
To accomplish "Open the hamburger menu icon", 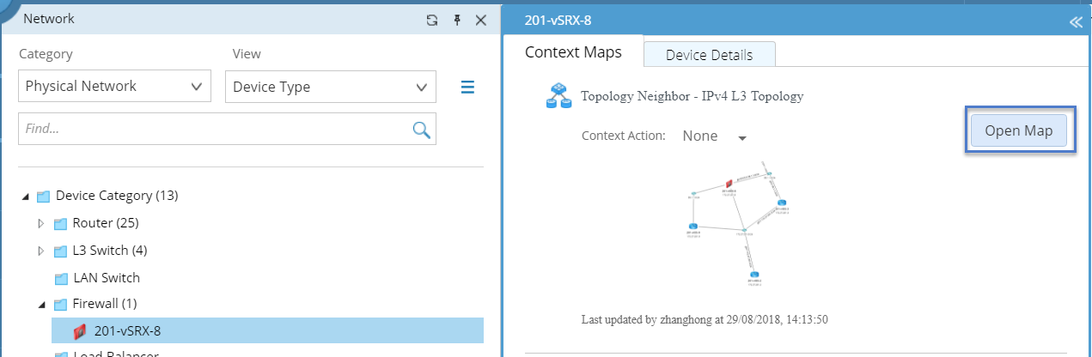I will click(468, 87).
